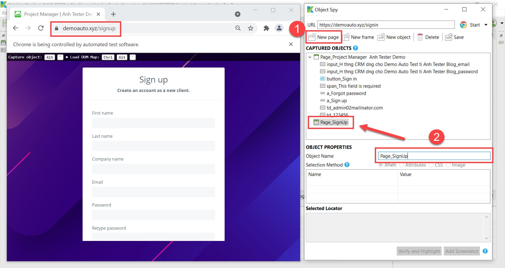Choose the Image selection method

tap(456, 165)
